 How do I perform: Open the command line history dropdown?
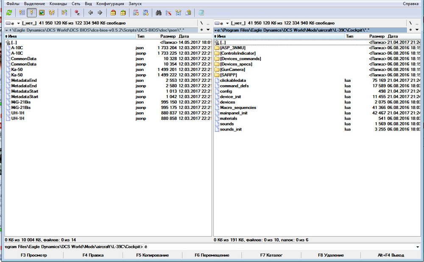[418, 247]
